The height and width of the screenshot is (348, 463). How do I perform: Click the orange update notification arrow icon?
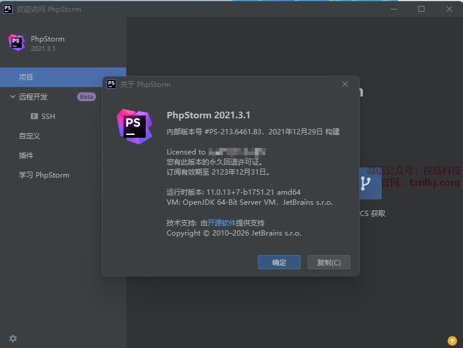pyautogui.click(x=452, y=341)
